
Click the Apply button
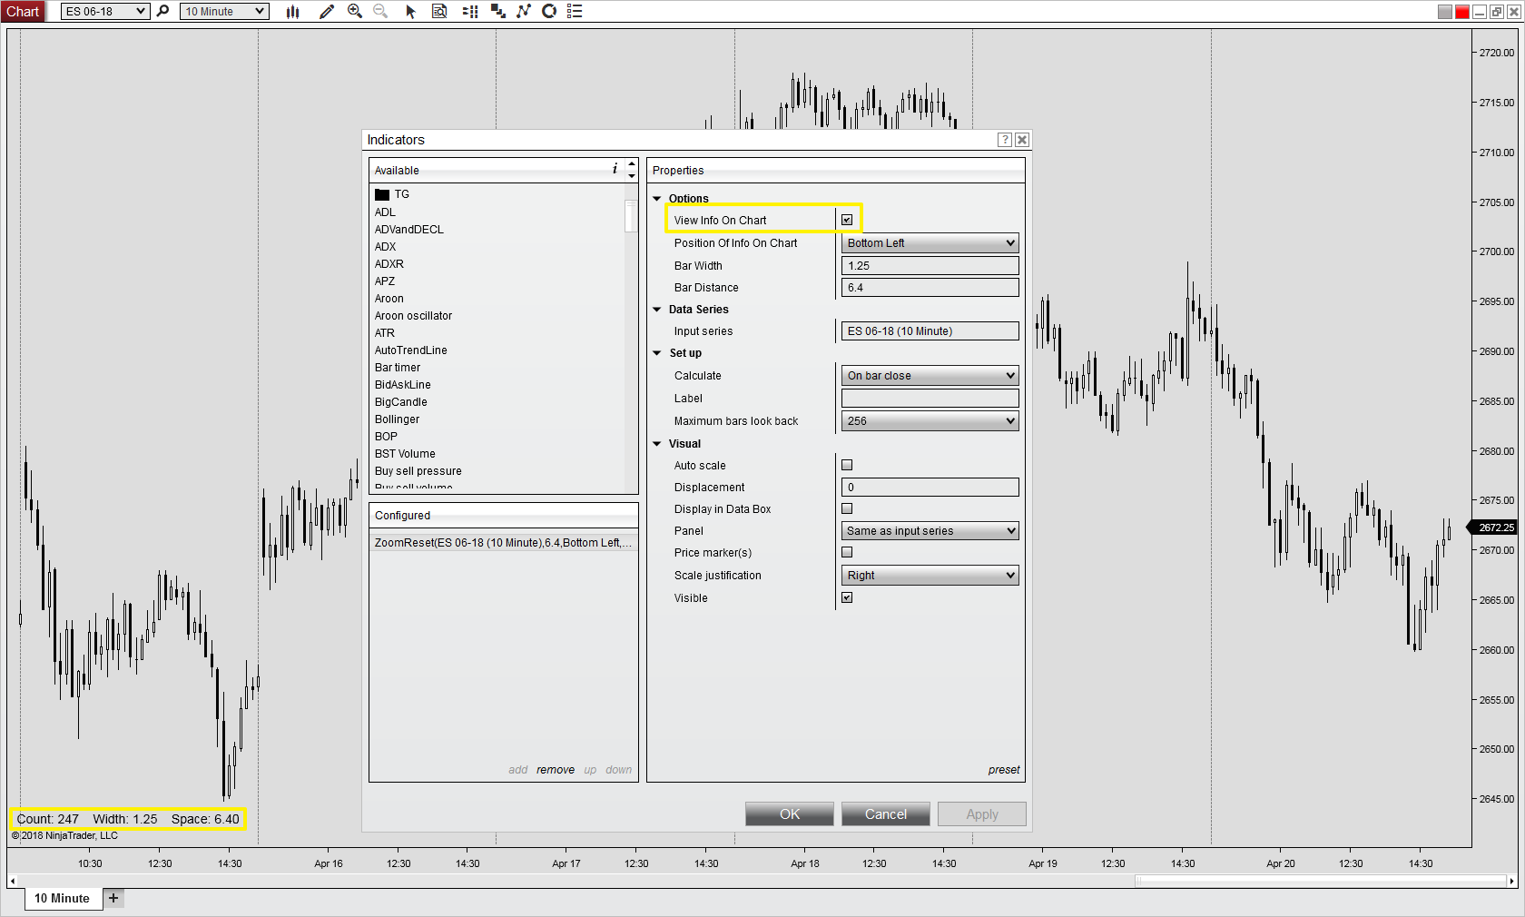click(x=982, y=814)
